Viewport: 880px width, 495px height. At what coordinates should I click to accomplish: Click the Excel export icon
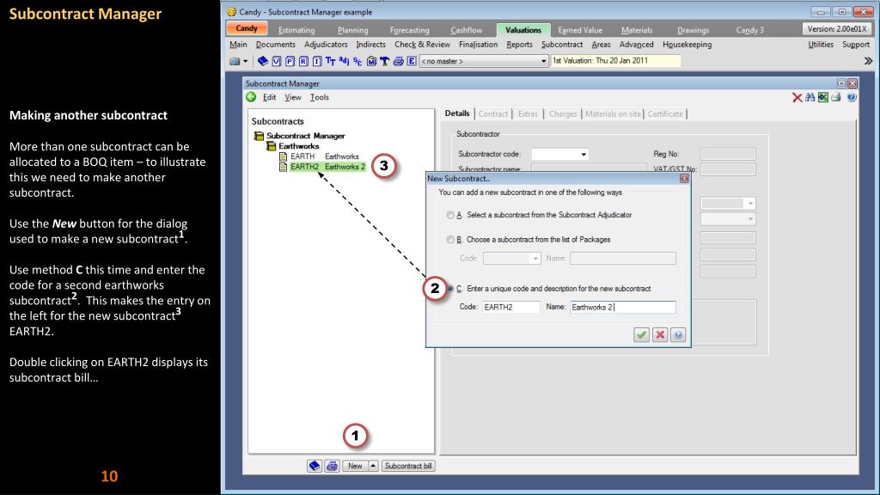[822, 98]
